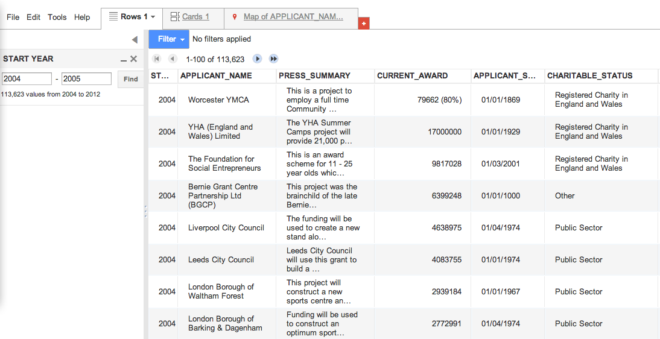Viewport: 660px width, 339px height.
Task: Open the Filter dropdown button
Action: (x=169, y=39)
